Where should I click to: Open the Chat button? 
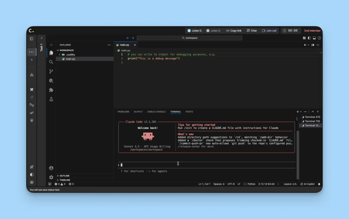[x=252, y=31]
